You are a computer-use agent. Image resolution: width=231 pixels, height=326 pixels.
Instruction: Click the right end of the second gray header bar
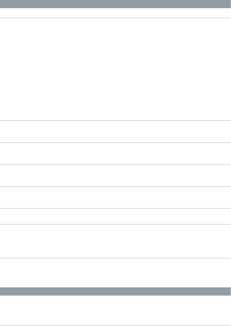pos(229,291)
